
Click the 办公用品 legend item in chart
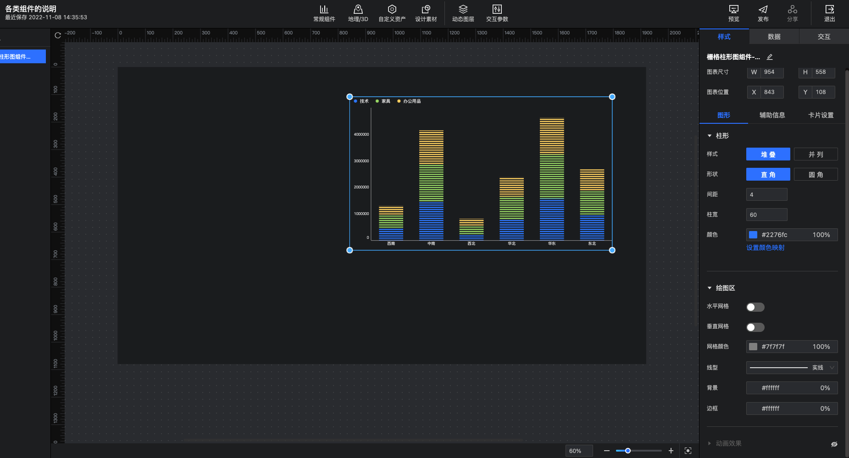pyautogui.click(x=409, y=101)
